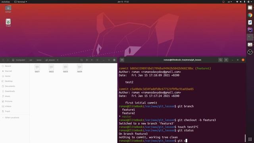Viewport: 254px width, 143px height.
Task: Open Trash in Files sidebar
Action: tap(8, 111)
